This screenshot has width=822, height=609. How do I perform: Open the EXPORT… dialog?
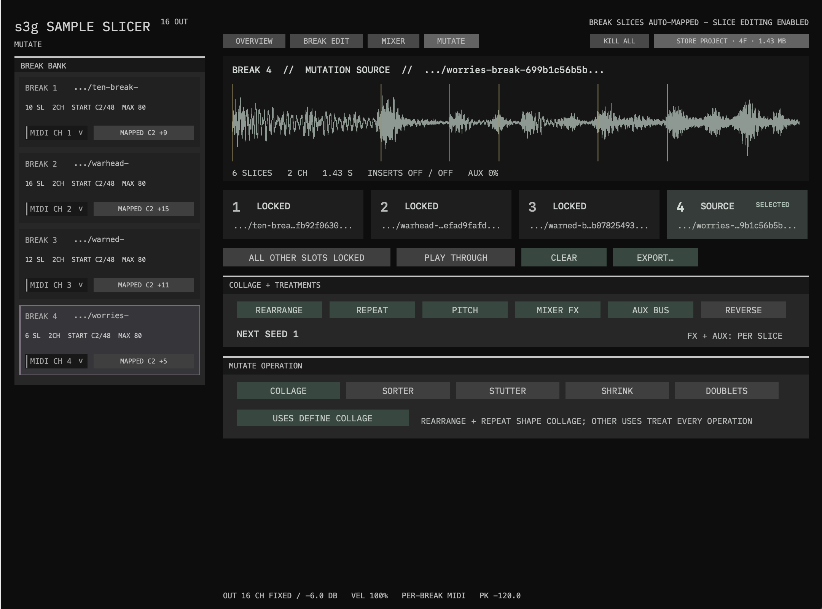click(x=655, y=258)
